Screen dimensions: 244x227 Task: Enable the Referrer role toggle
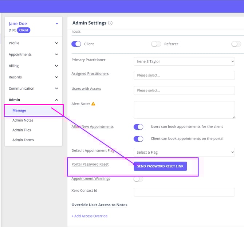click(156, 44)
